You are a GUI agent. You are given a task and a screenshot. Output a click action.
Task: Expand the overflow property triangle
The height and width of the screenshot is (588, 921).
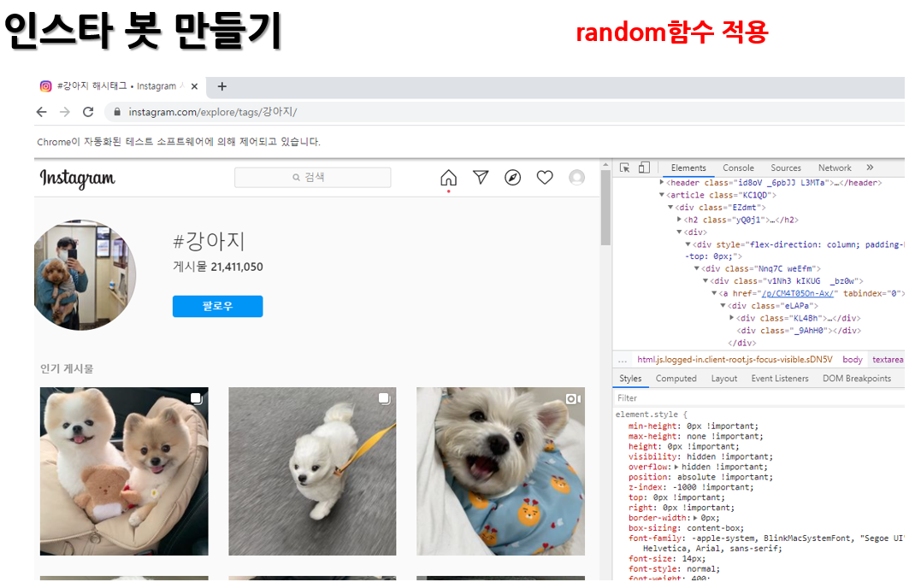pos(676,467)
